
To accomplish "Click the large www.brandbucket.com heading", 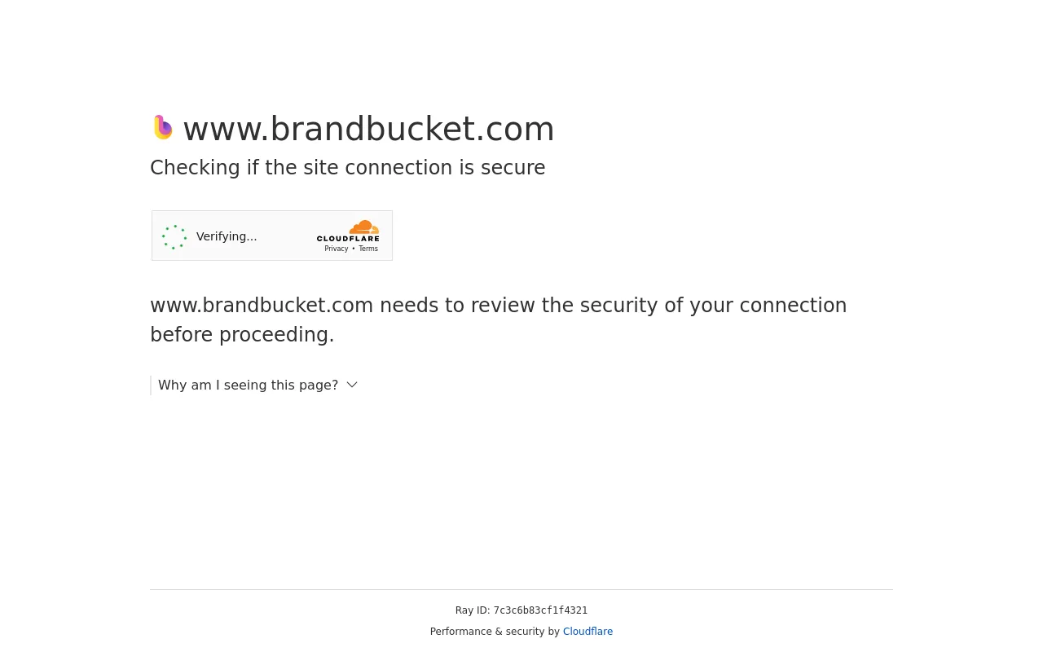I will click(x=368, y=129).
